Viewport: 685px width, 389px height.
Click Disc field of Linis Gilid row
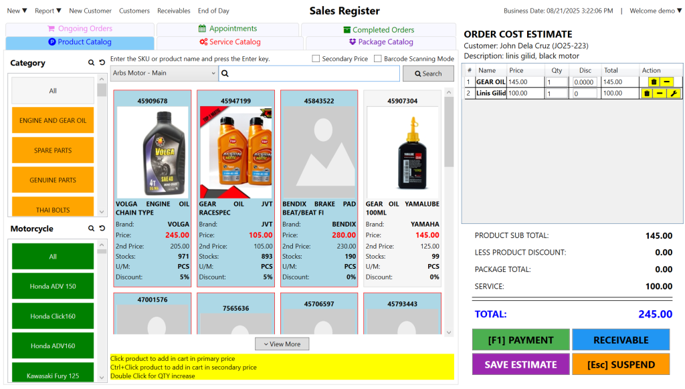(x=585, y=94)
